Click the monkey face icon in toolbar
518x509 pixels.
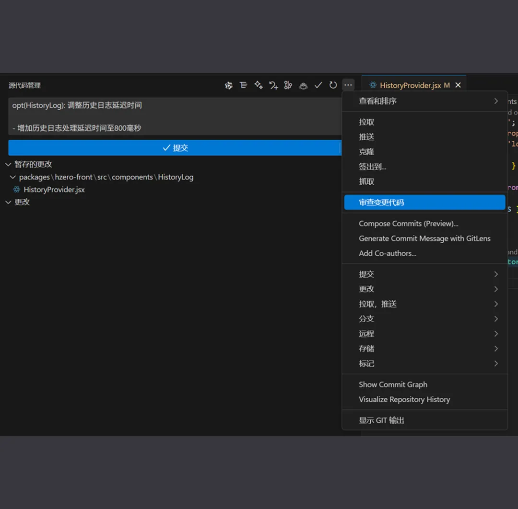(303, 86)
